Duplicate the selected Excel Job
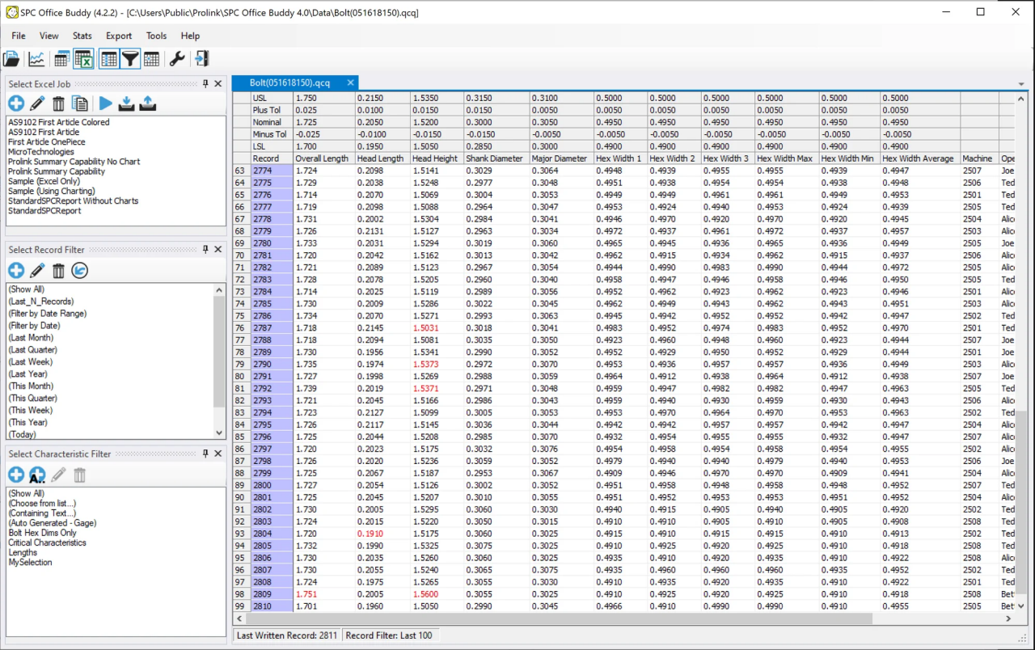The image size is (1035, 650). (78, 103)
